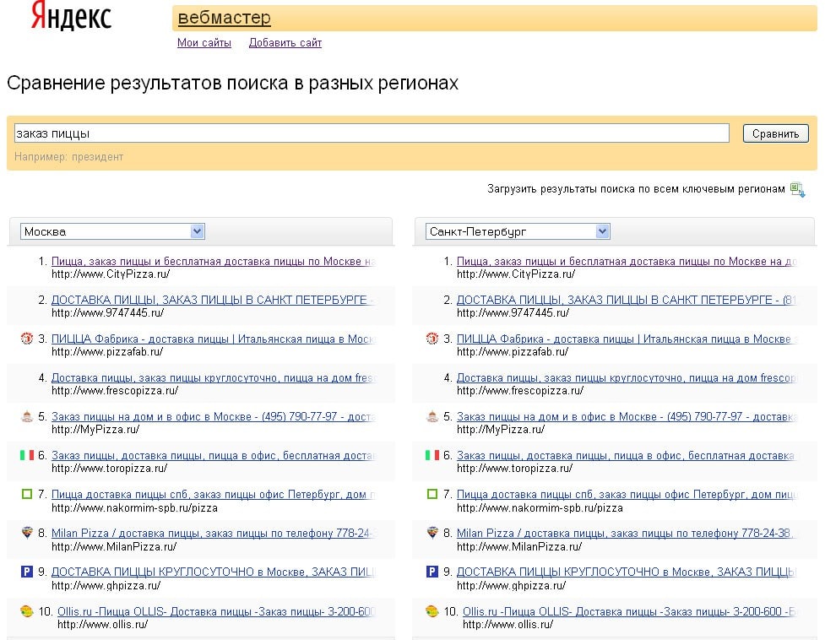Click http://www.CityPizza.ru/ URL in Moscow column
This screenshot has width=825, height=640.
111,274
